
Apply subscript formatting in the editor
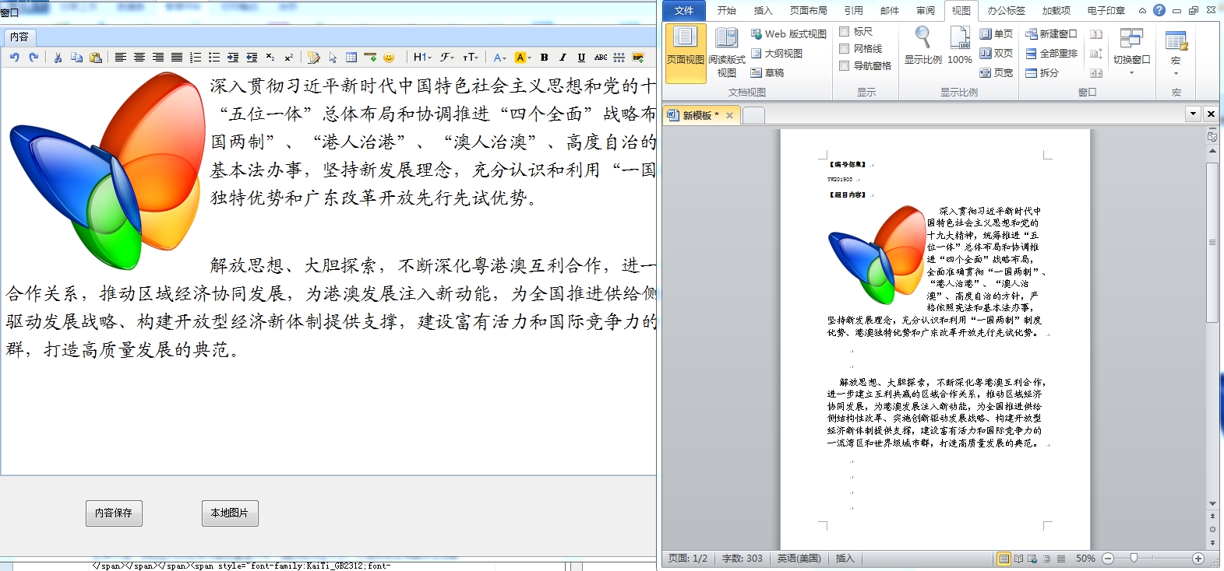[270, 58]
